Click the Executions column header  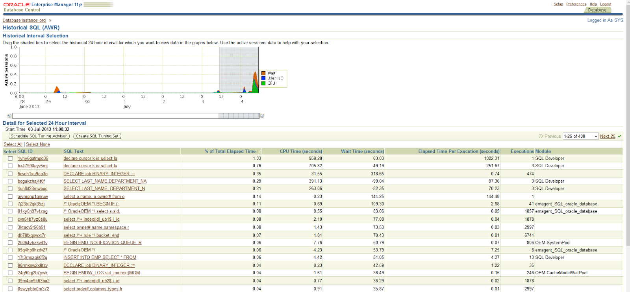522,152
